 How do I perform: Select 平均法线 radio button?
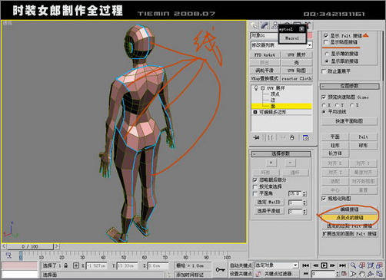coord(324,112)
